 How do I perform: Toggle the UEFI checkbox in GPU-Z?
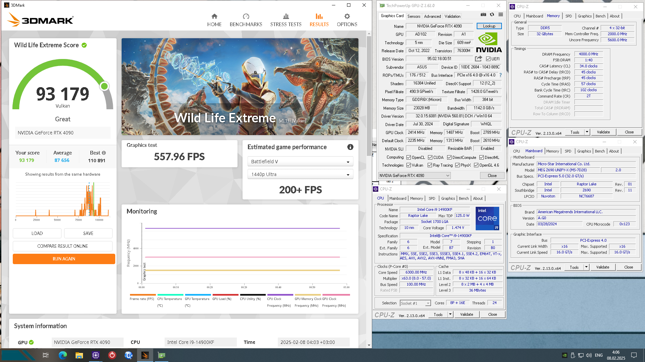[x=488, y=59]
